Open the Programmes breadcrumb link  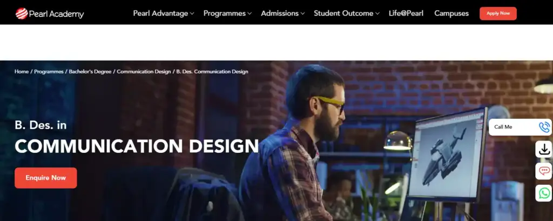coord(49,72)
